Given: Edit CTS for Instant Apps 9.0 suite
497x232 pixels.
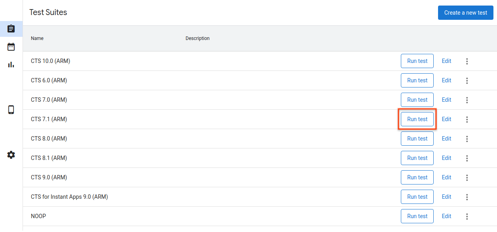Looking at the screenshot, I should coord(446,197).
